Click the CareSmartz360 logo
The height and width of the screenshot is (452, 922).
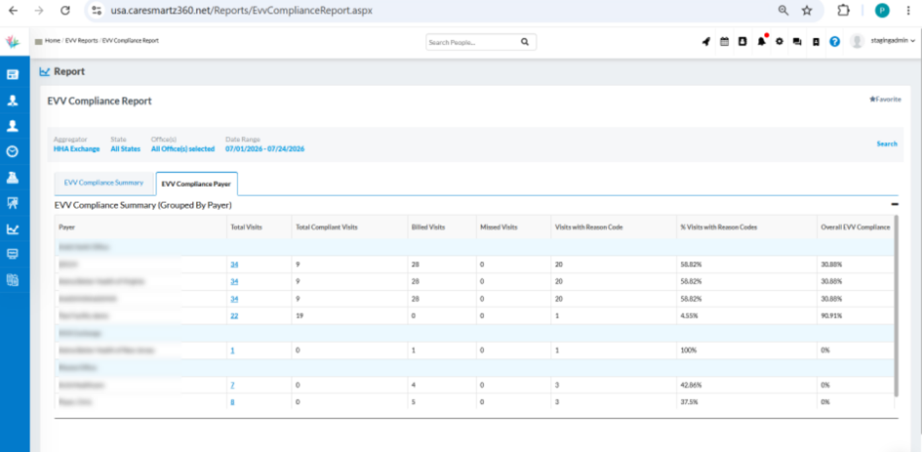(x=13, y=42)
